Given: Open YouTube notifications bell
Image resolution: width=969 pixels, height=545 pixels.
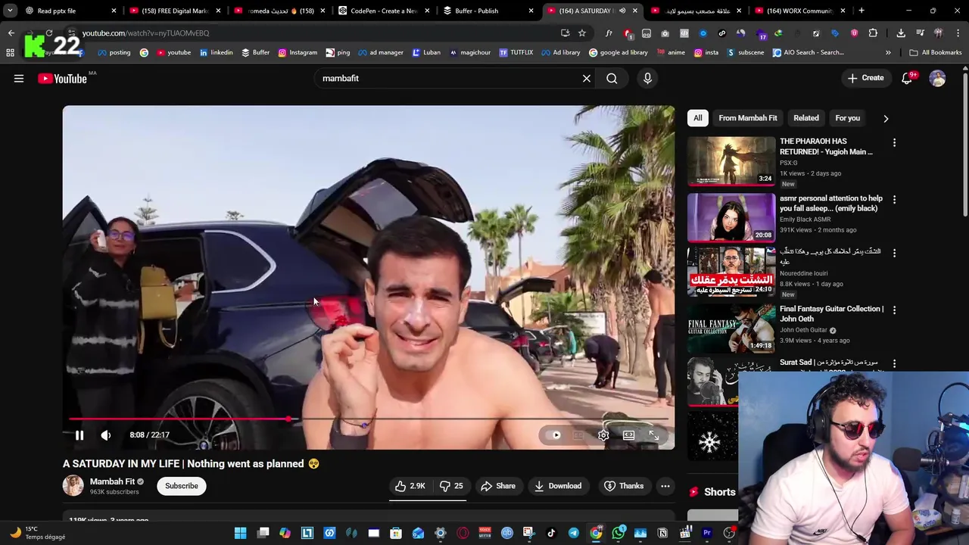Looking at the screenshot, I should tap(907, 78).
